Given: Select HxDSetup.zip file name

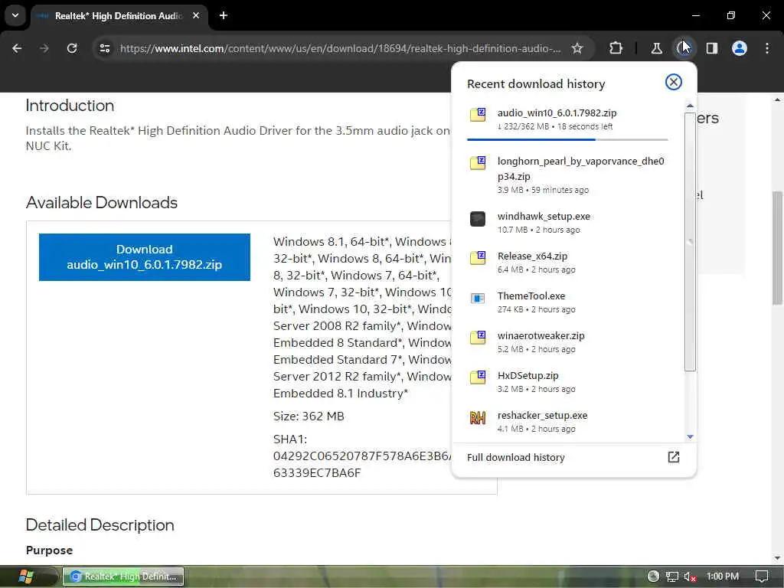Looking at the screenshot, I should coord(528,375).
